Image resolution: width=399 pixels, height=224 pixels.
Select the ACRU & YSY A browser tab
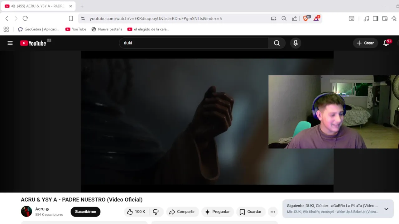(x=38, y=6)
